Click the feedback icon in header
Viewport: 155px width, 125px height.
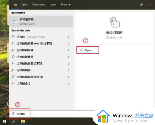point(141,5)
